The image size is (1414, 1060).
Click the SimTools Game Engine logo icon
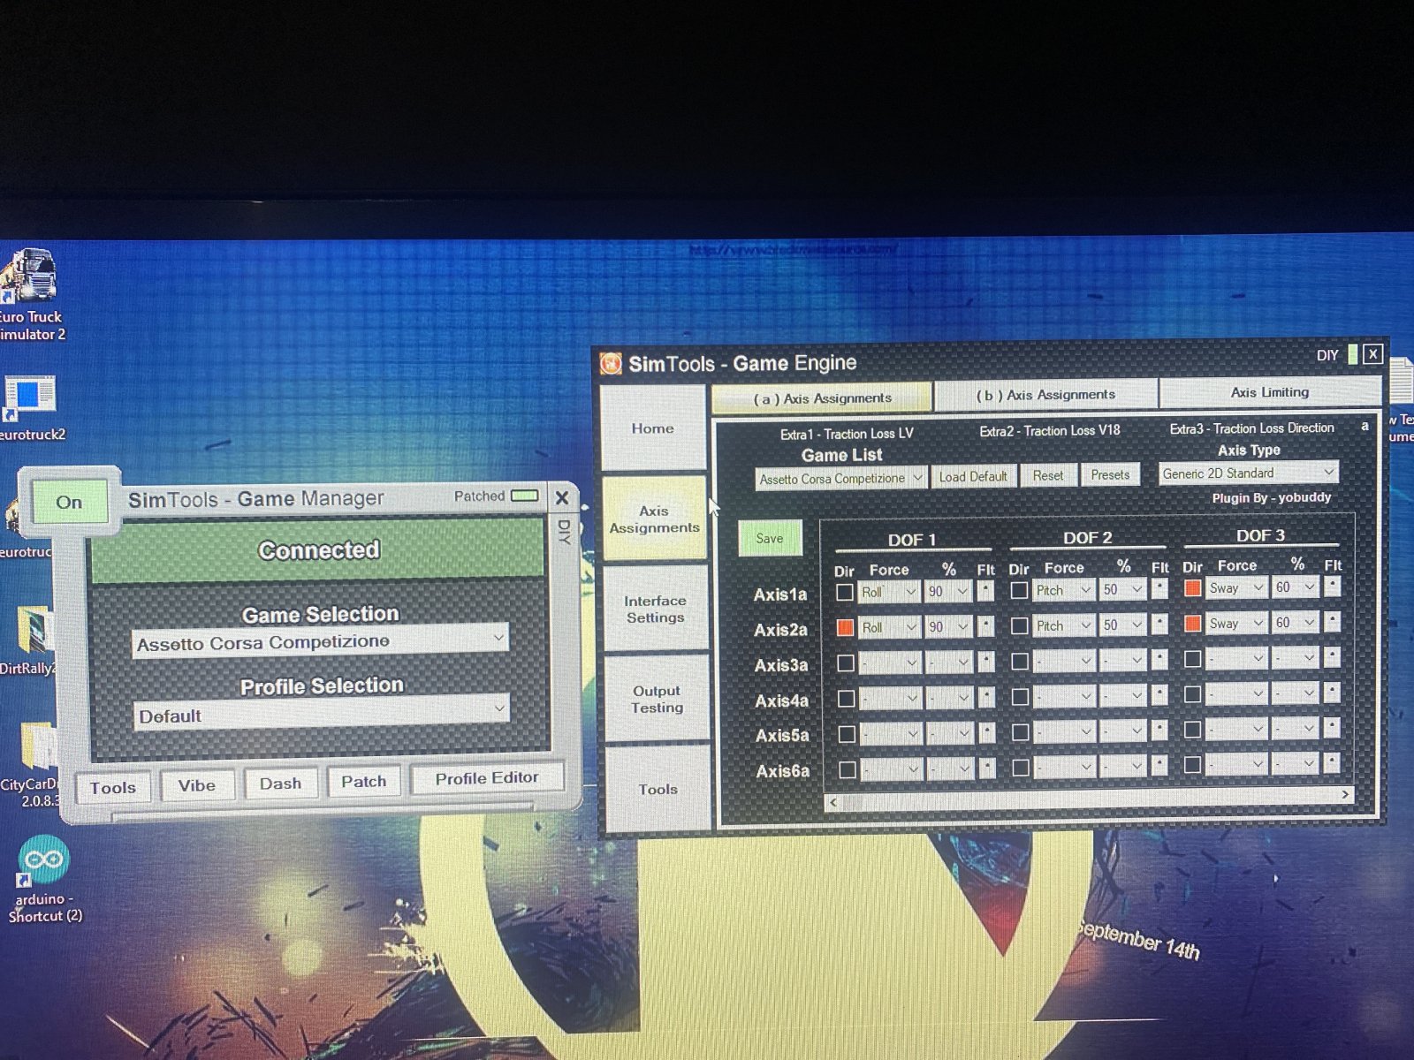click(611, 363)
